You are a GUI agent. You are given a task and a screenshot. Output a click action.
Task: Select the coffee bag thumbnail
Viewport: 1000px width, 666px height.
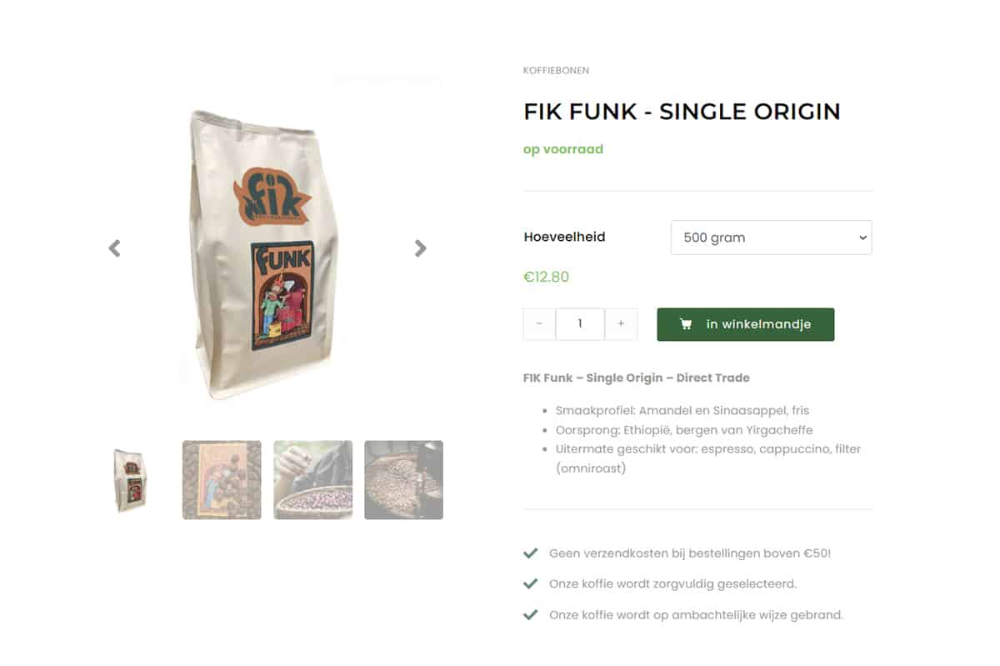tap(131, 480)
